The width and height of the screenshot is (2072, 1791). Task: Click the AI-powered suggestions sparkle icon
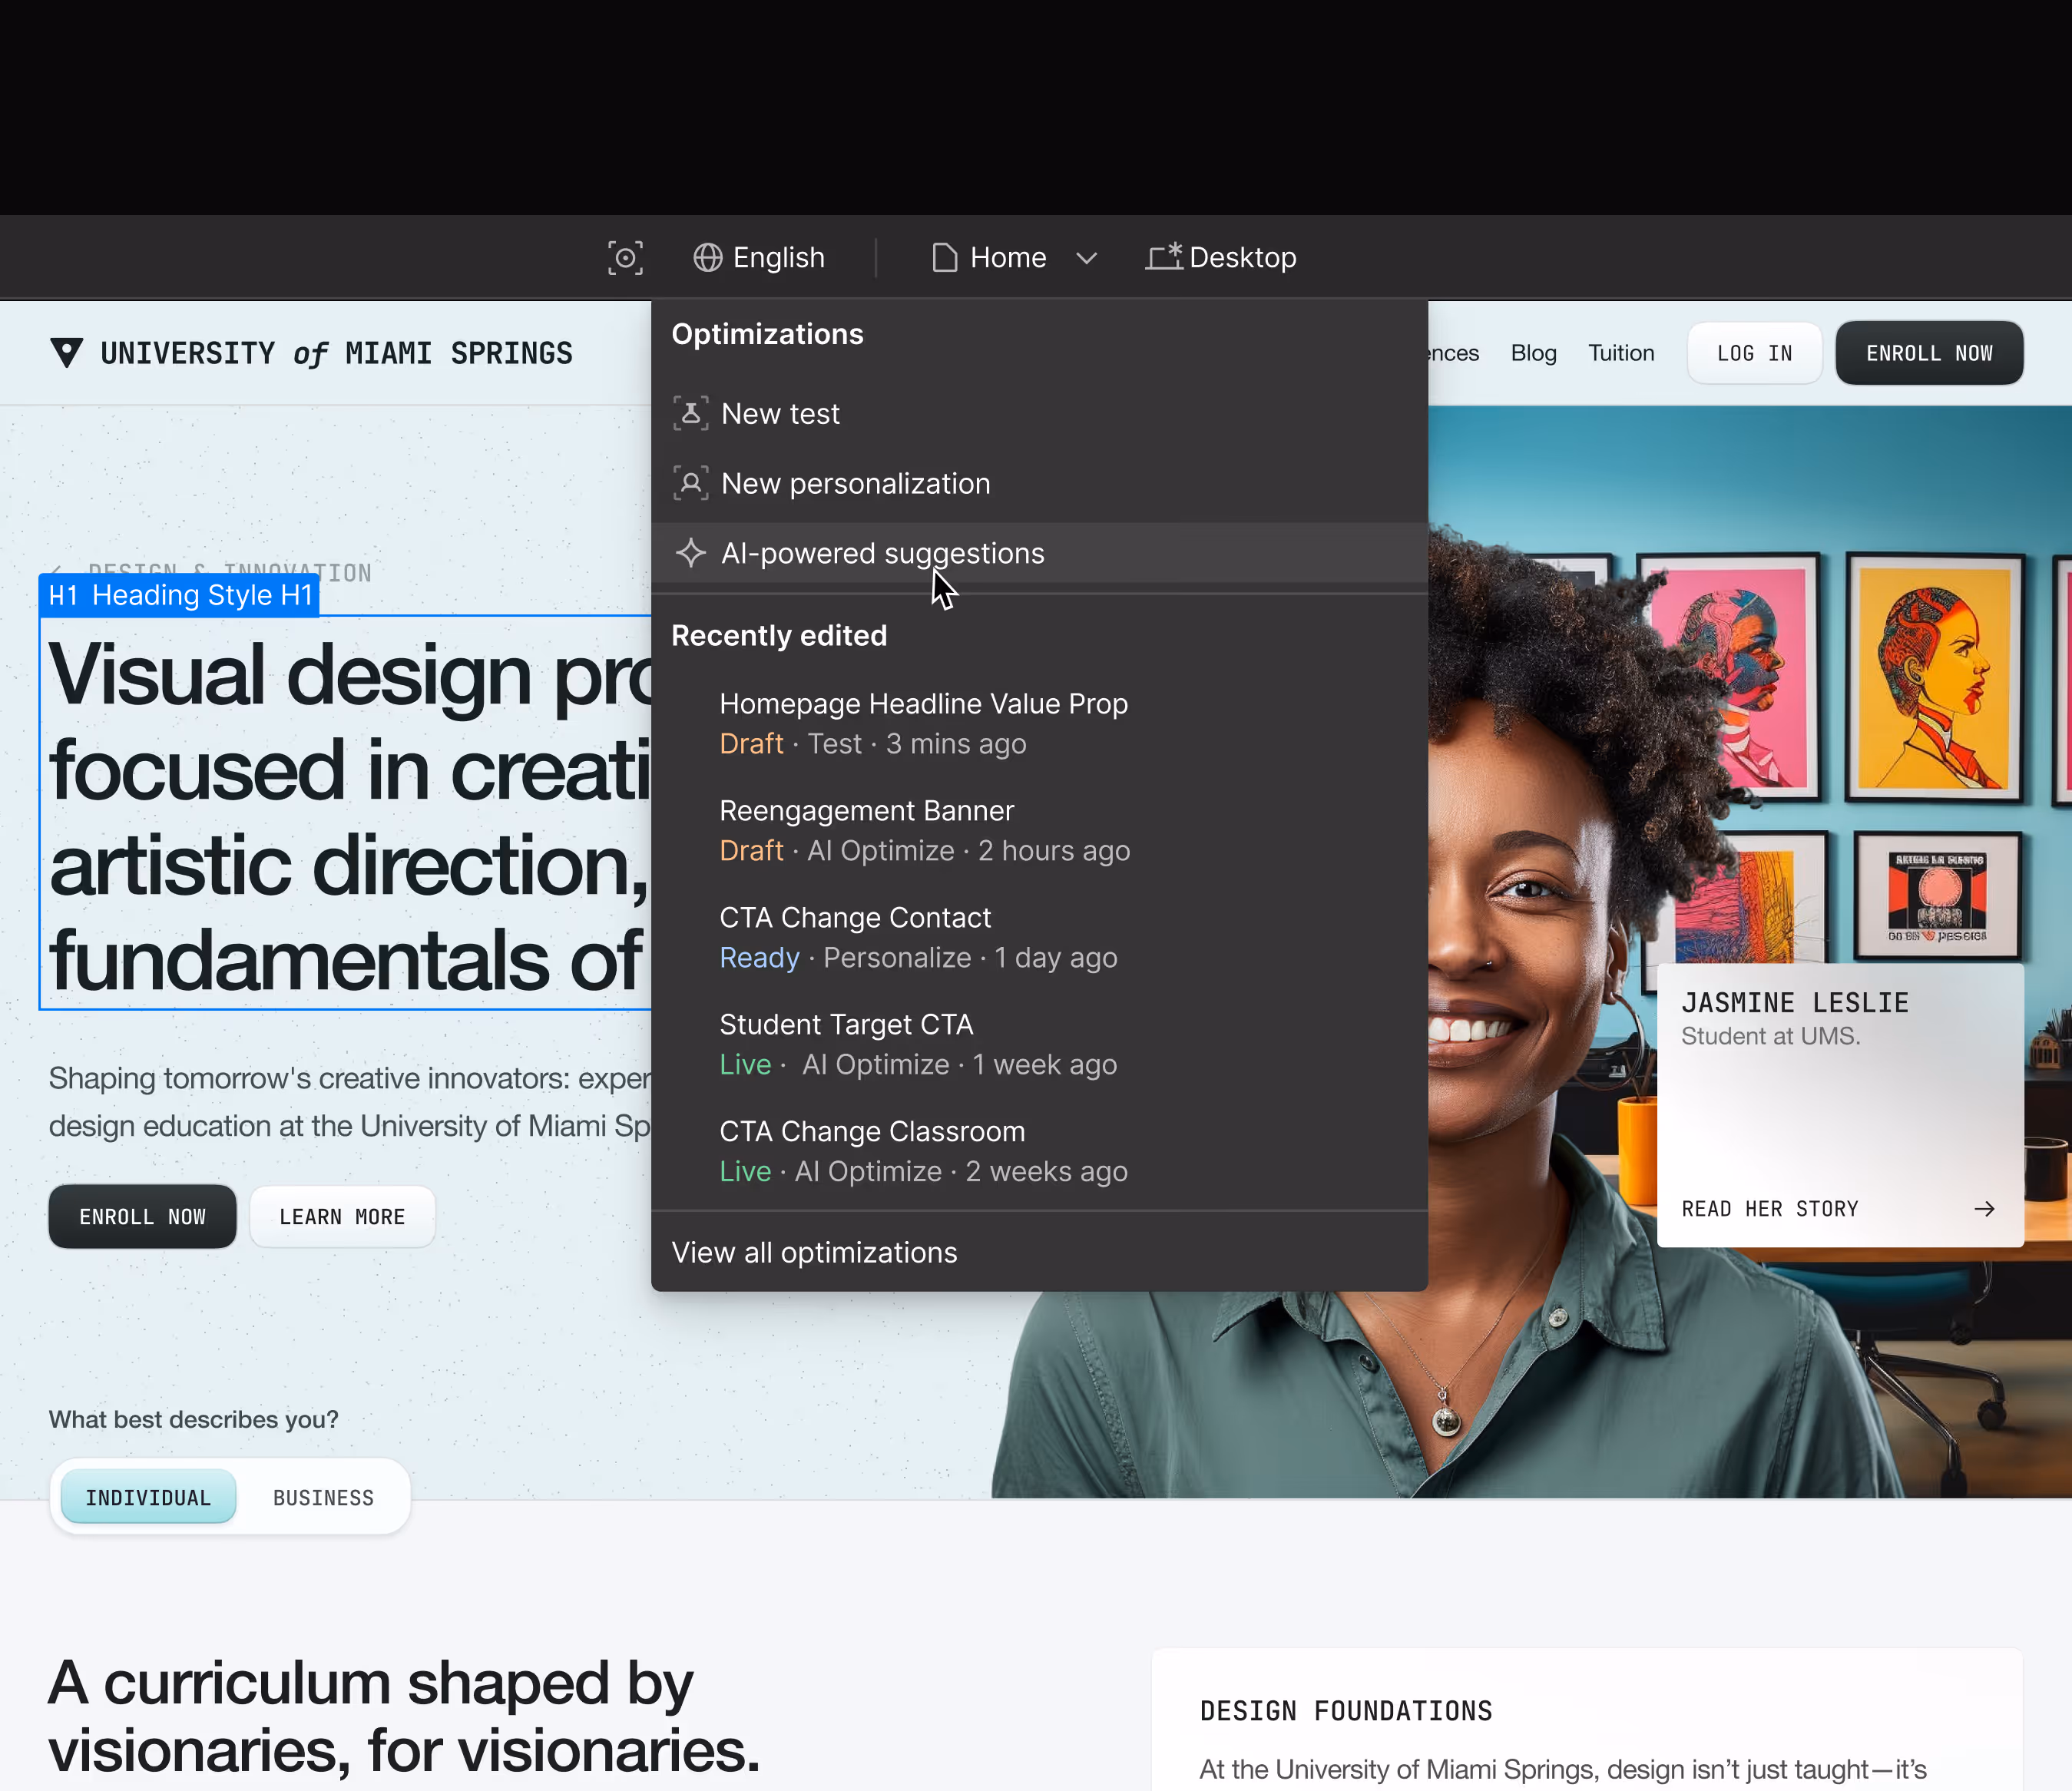click(690, 553)
